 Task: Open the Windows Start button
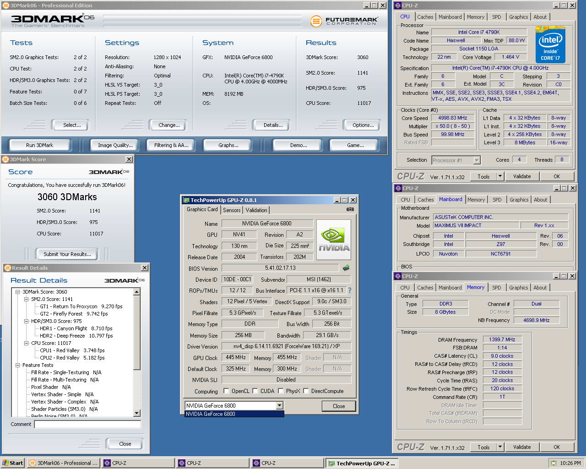pos(13,463)
